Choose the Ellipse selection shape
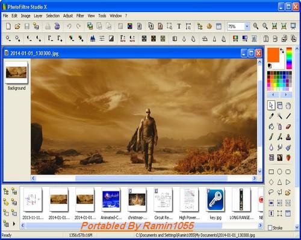 279,172
